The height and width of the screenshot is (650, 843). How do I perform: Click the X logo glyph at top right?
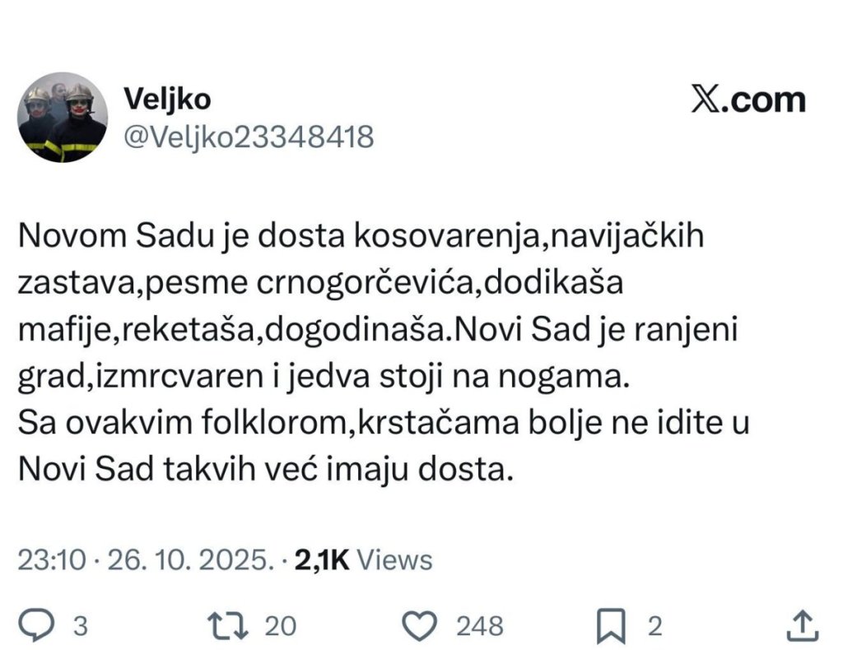coord(707,101)
